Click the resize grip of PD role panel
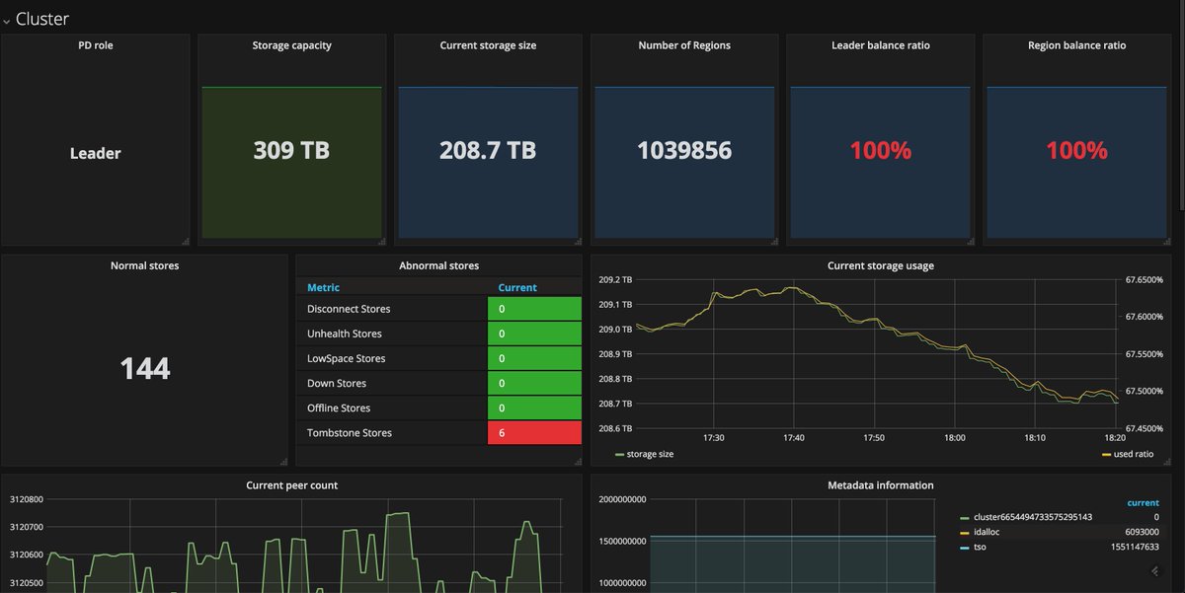This screenshot has height=593, width=1185. click(x=185, y=241)
